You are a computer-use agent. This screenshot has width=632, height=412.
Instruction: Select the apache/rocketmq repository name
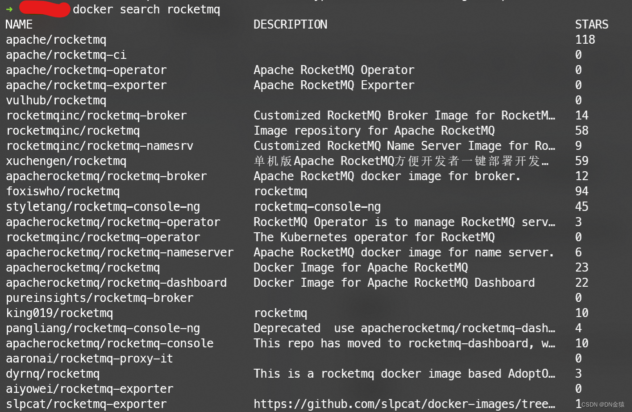(x=56, y=40)
